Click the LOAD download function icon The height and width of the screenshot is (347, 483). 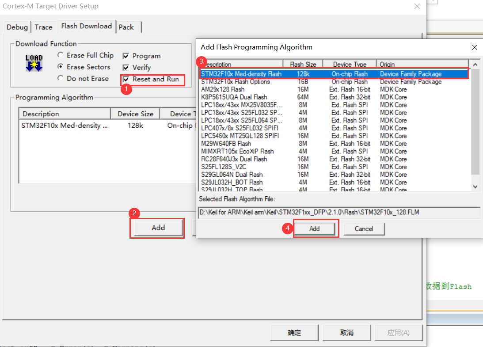(x=34, y=63)
